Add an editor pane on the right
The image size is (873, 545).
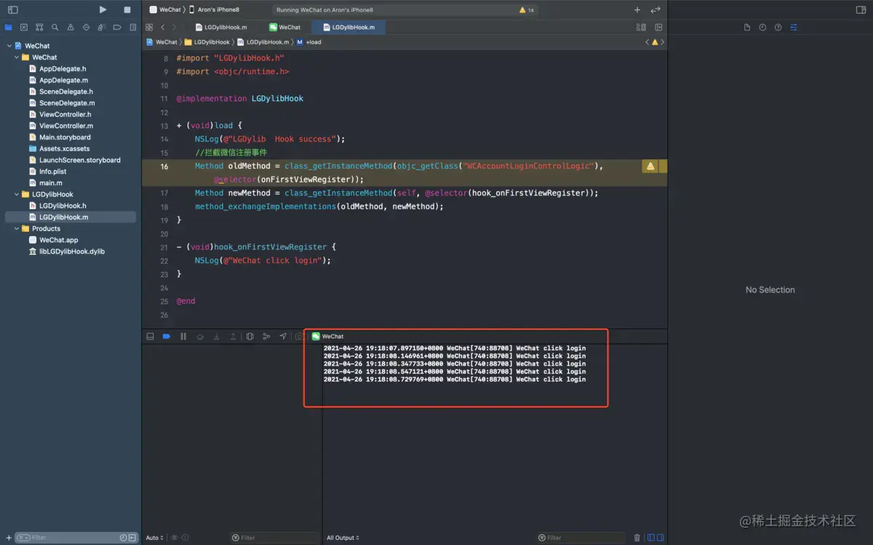658,27
